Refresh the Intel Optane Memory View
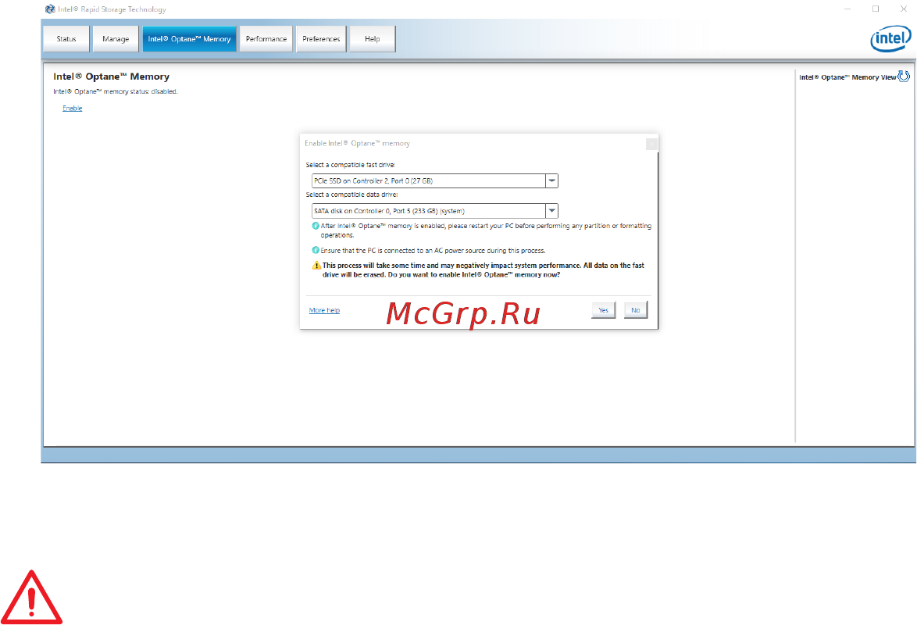This screenshot has height=625, width=917. (905, 76)
